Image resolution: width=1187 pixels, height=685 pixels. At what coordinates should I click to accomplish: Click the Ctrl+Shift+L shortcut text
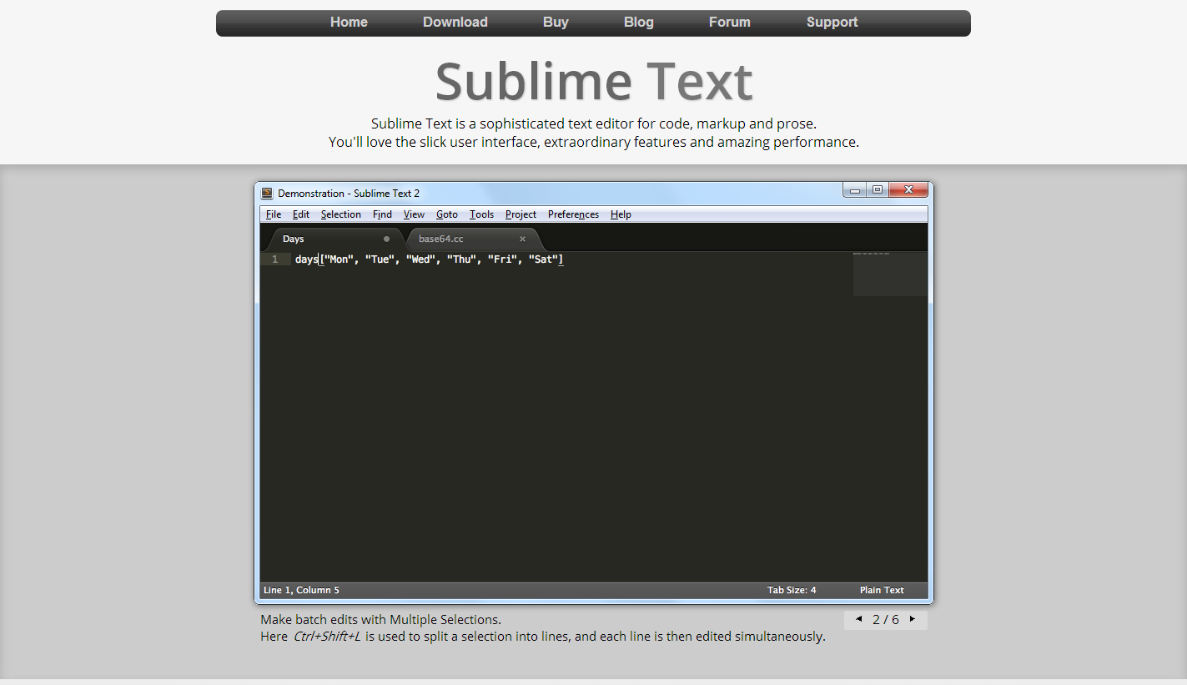pos(327,637)
